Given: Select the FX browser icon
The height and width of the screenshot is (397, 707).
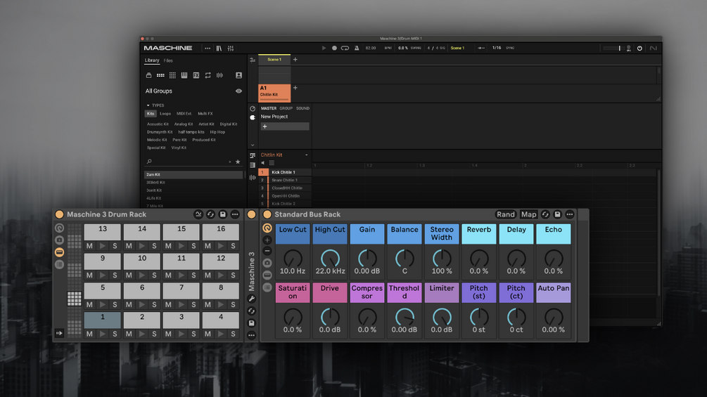Looking at the screenshot, I should click(x=196, y=75).
